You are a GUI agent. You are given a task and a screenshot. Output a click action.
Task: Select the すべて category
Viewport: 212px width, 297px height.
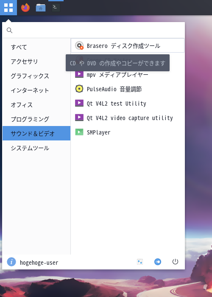click(36, 47)
